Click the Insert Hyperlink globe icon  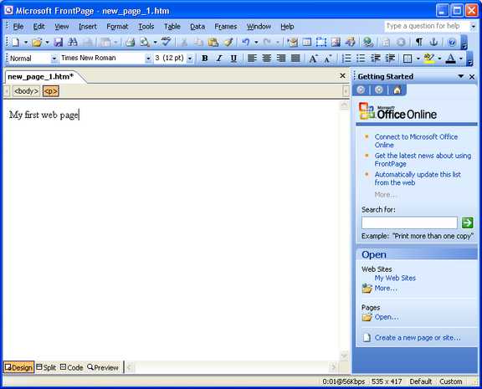point(367,42)
